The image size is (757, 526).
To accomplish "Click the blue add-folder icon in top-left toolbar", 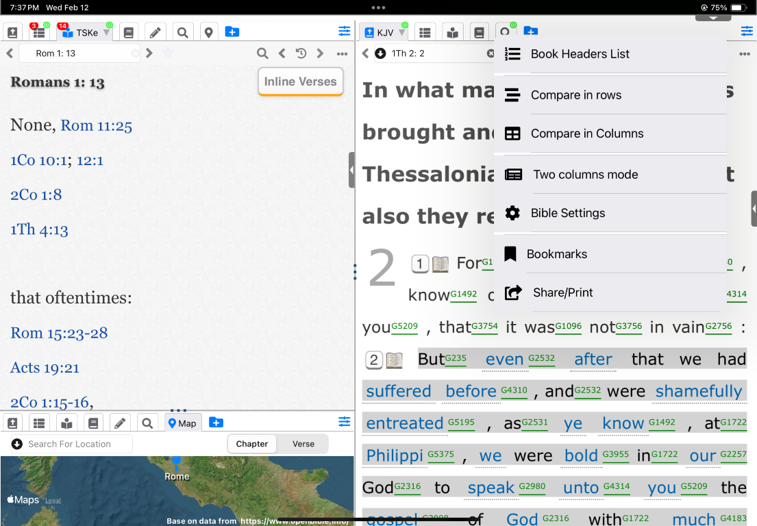I will click(x=232, y=32).
